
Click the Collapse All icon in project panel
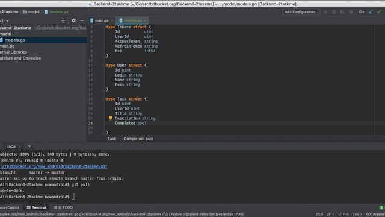coord(63,20)
